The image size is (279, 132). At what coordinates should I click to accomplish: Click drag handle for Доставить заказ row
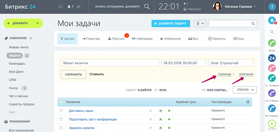[150, 110]
